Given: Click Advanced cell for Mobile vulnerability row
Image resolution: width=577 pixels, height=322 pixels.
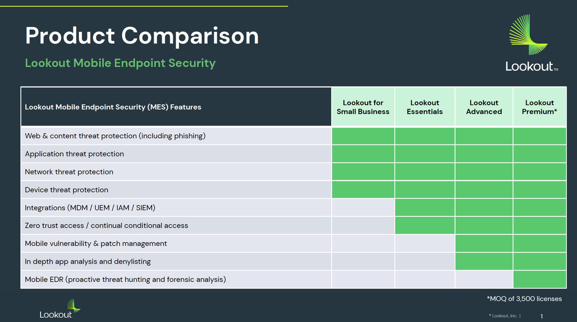Looking at the screenshot, I should [x=484, y=244].
